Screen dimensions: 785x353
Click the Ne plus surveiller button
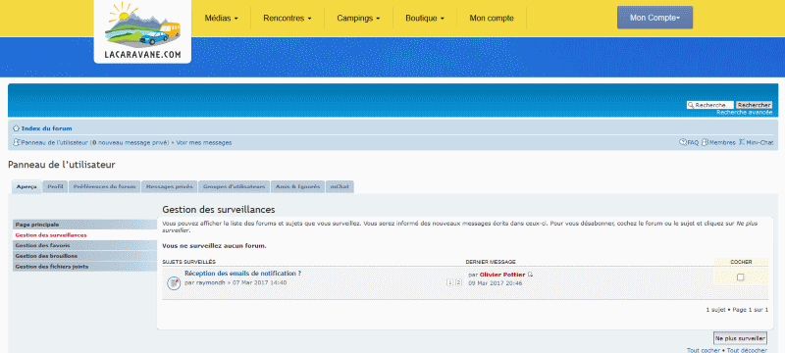pyautogui.click(x=741, y=338)
